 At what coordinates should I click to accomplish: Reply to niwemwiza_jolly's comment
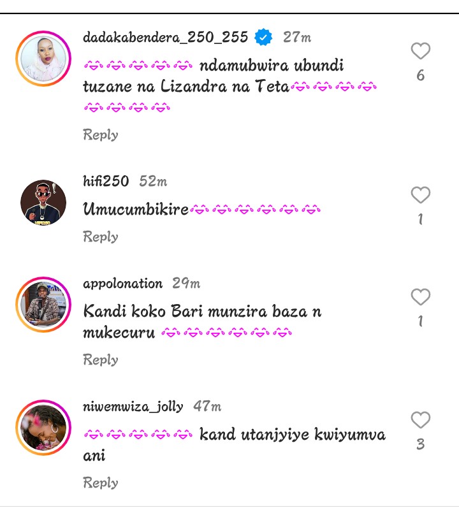tap(101, 482)
